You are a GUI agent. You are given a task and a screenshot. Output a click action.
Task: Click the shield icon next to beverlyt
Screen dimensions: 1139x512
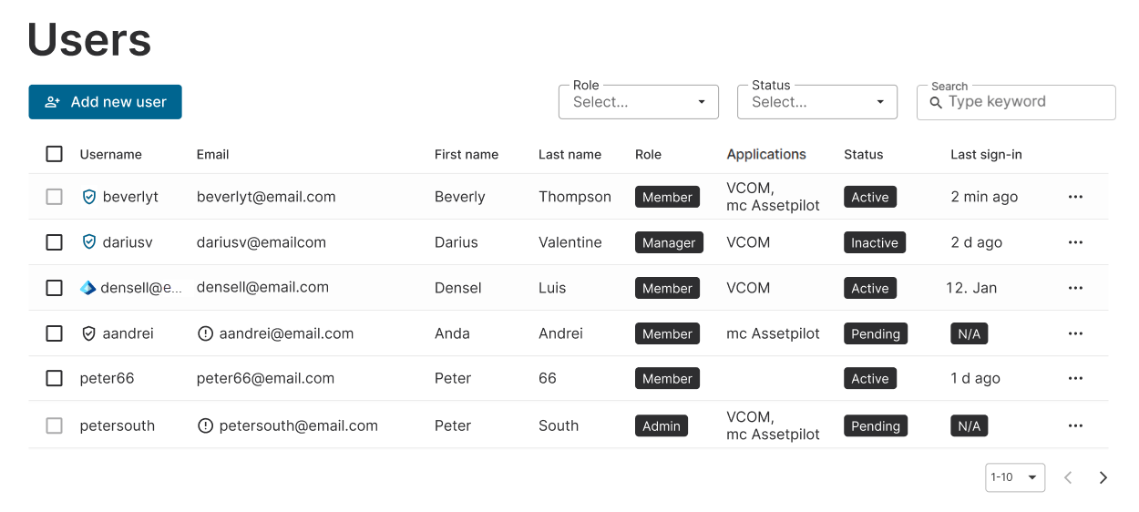coord(89,197)
